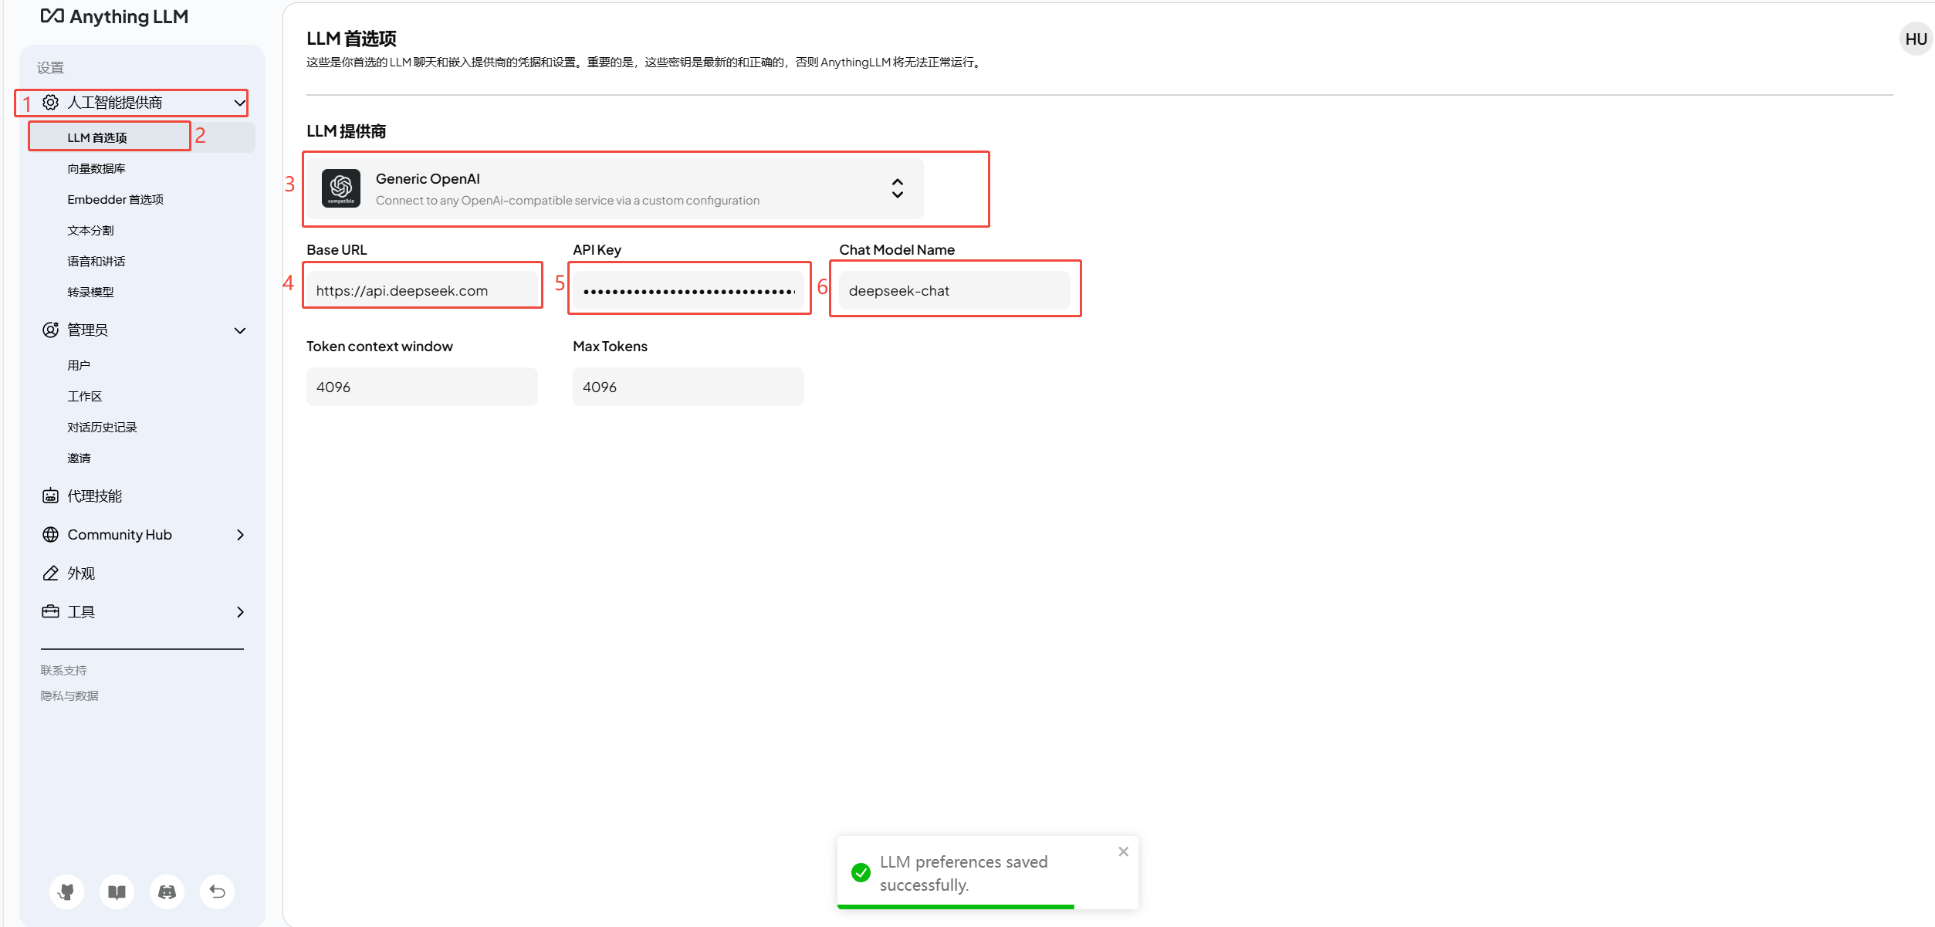The image size is (1935, 927).
Task: Expand the Community Hub chevron
Action: click(x=240, y=534)
